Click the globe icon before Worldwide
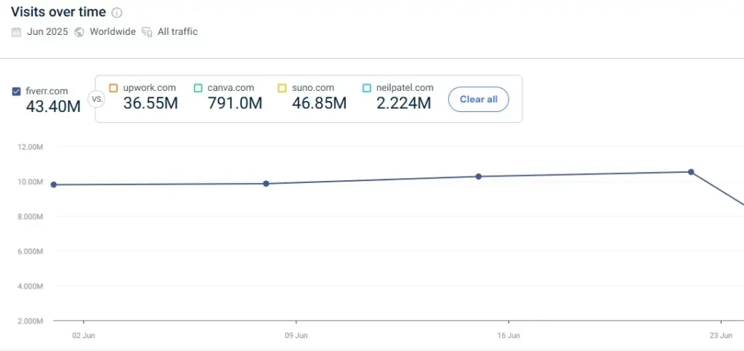744x351 pixels. [80, 32]
